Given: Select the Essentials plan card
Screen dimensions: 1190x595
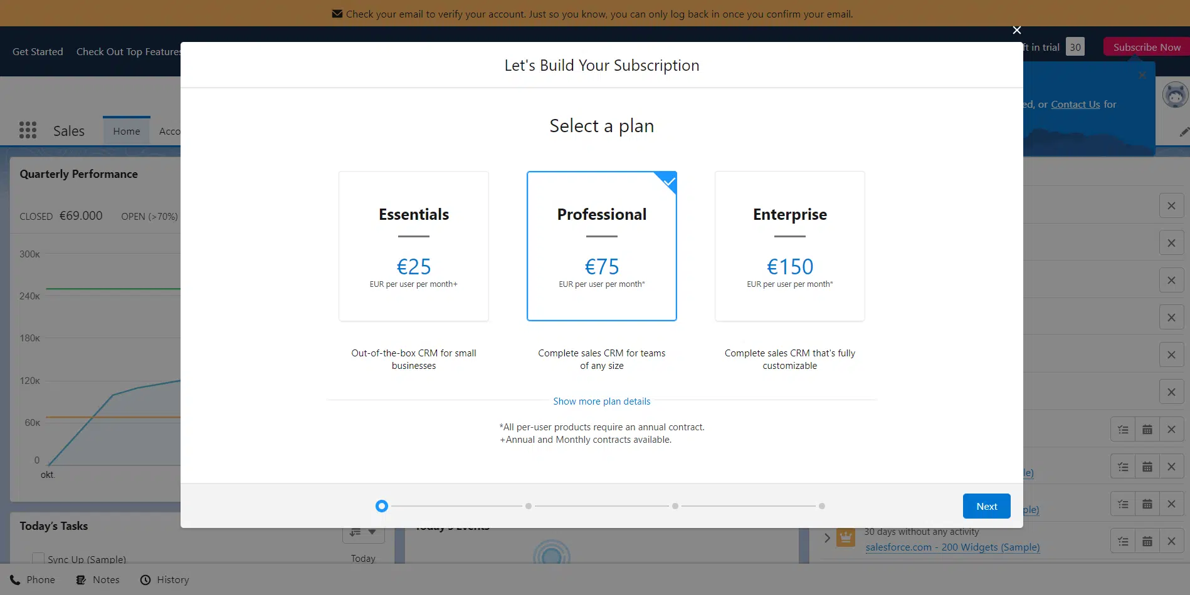Looking at the screenshot, I should tap(414, 246).
